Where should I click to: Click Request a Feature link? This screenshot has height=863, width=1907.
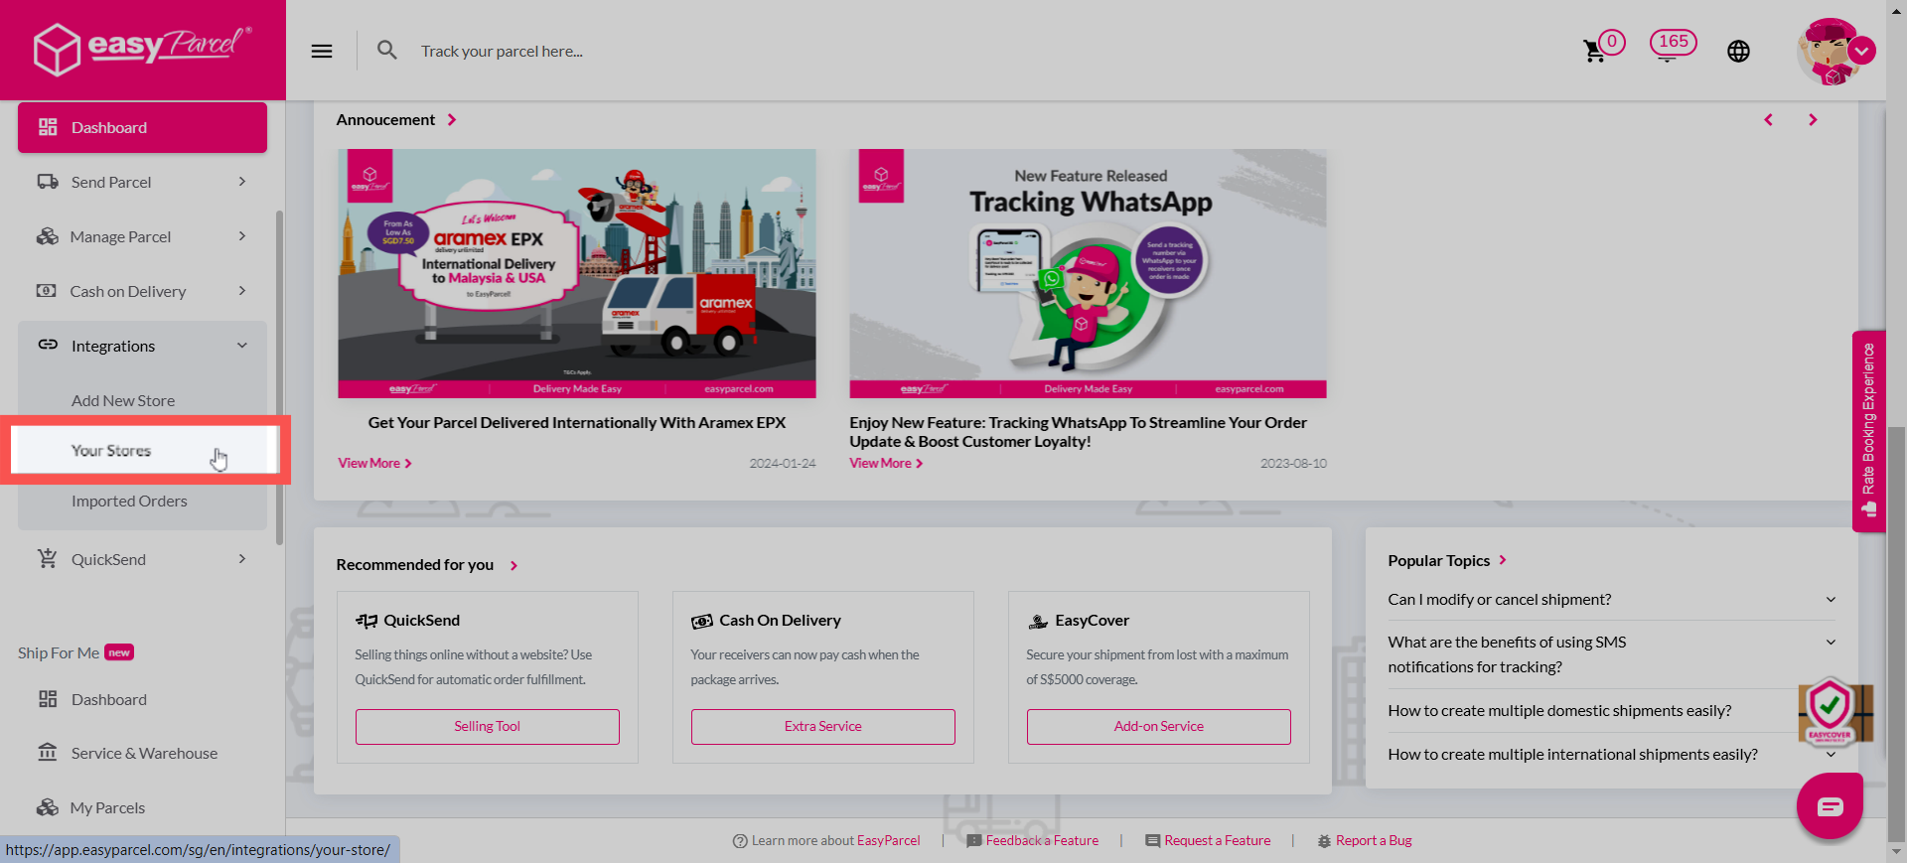coord(1208,840)
